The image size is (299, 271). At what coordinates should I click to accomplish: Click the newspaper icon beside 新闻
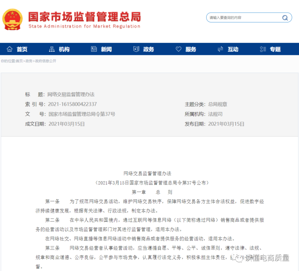click(94, 49)
